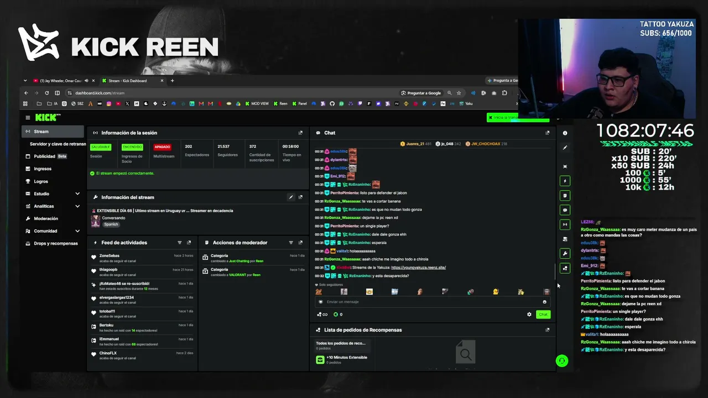Click the fullscreen layout icon in right toolbar
The width and height of the screenshot is (708, 398).
565,166
